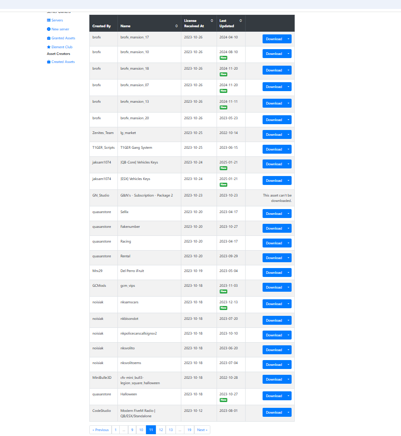Download the lg_market asset
The height and width of the screenshot is (436, 401).
[274, 134]
